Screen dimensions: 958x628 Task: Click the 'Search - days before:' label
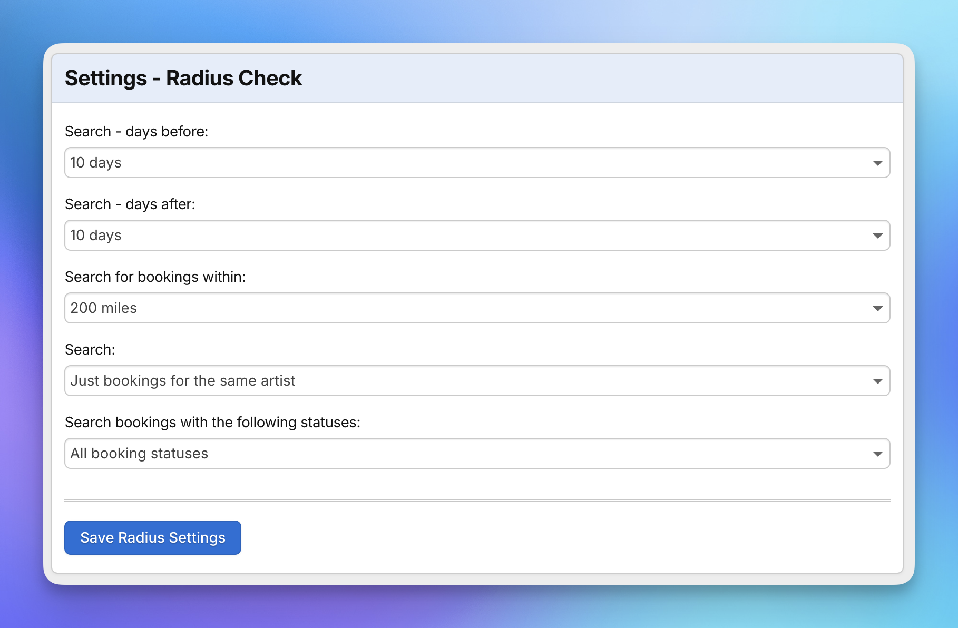[x=136, y=132]
